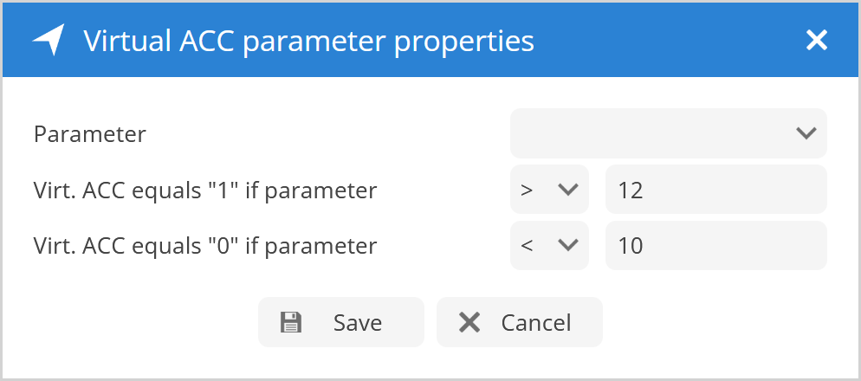Select the "<" symbol in operator box

pos(527,246)
